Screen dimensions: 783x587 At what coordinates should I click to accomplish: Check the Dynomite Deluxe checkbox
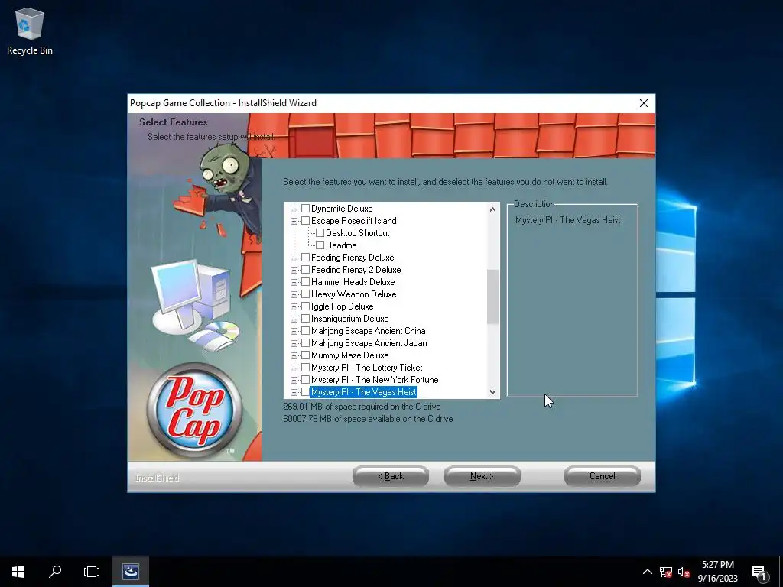306,209
